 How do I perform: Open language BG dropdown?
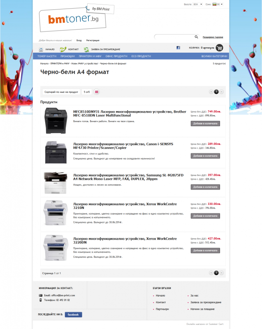218,4
